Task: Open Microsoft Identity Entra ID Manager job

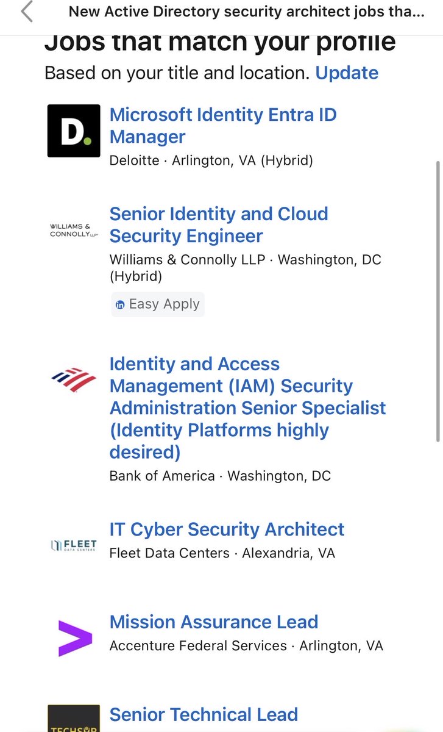Action: coord(223,126)
